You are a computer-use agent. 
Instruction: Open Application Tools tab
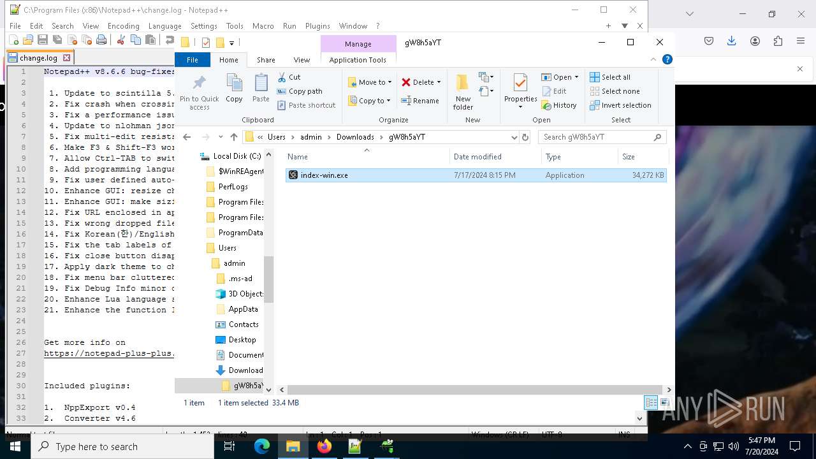pos(358,60)
